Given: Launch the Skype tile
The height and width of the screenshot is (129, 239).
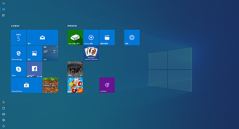Looking at the screenshot, I should [19, 69].
